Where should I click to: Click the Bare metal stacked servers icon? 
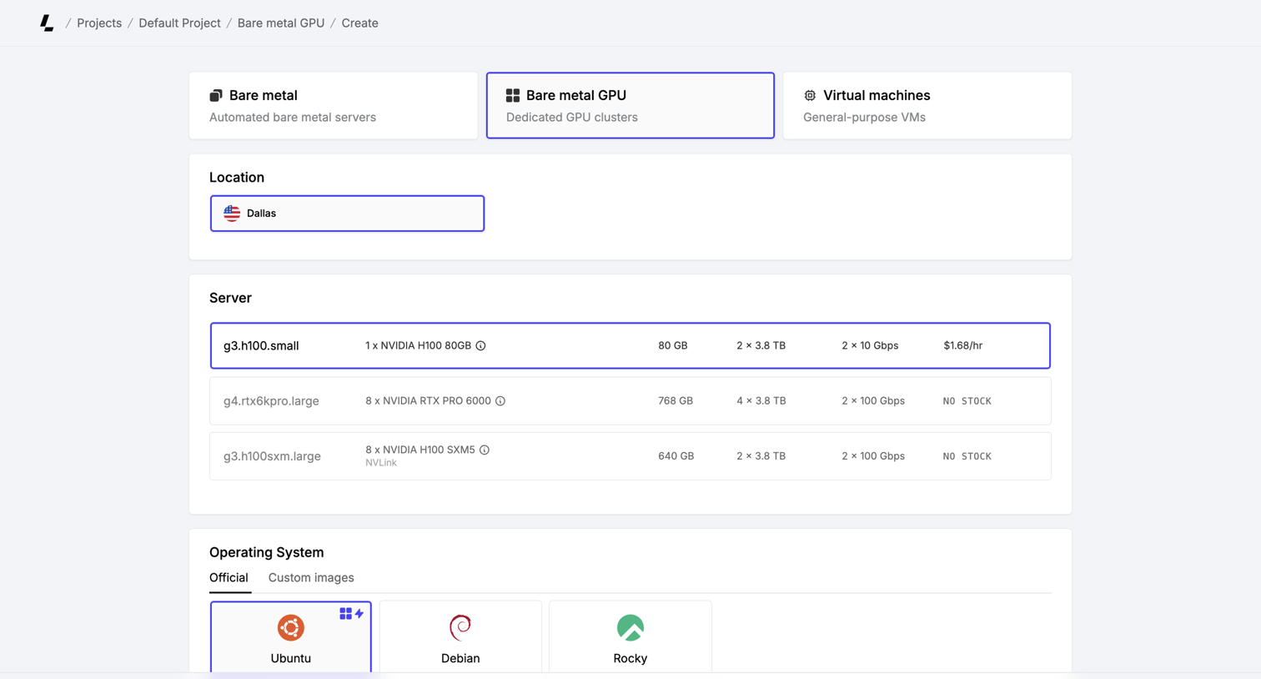pos(216,95)
